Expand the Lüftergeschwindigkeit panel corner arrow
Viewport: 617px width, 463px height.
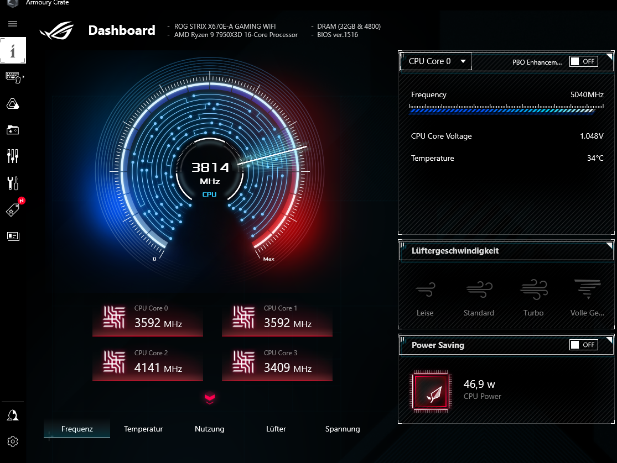pyautogui.click(x=609, y=246)
